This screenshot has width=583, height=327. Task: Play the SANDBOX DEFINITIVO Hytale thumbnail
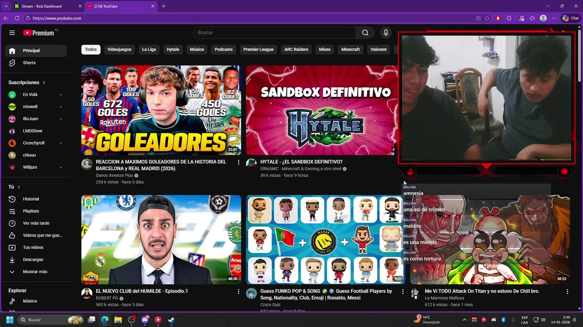pyautogui.click(x=322, y=110)
